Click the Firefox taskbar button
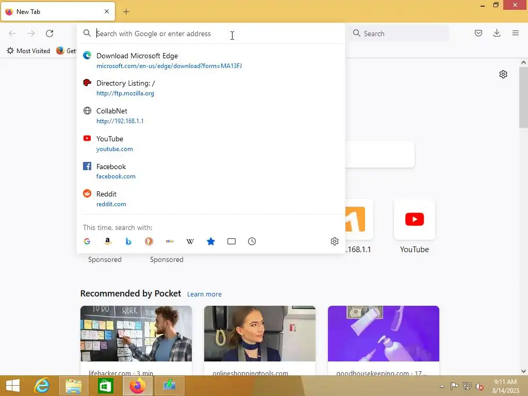The width and height of the screenshot is (528, 396). (137, 386)
